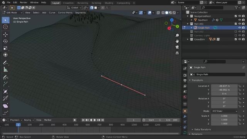
Task: Switch to orthographic perspective grid icon
Action: 177,53
